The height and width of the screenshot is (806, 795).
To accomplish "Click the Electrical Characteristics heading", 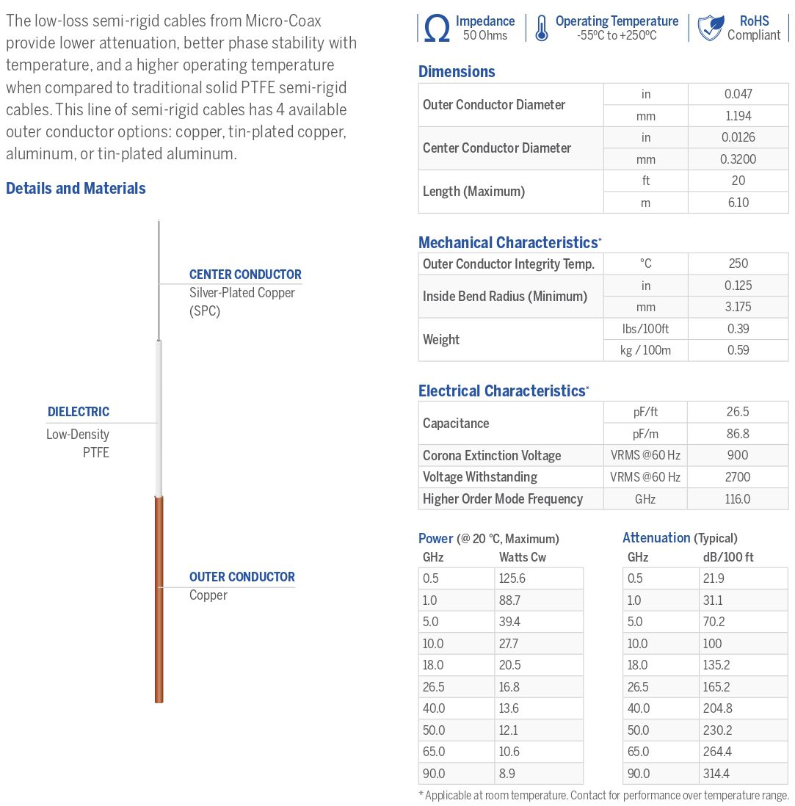I will coord(501,391).
